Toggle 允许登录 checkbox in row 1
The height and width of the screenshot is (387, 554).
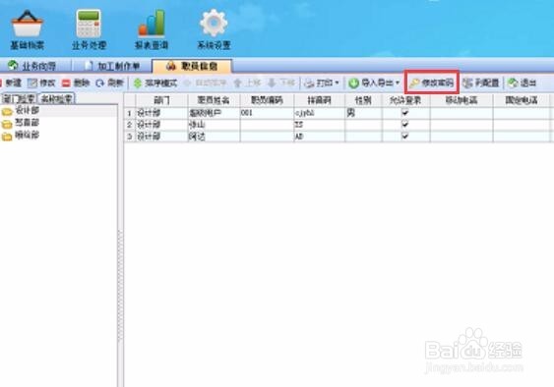[405, 113]
